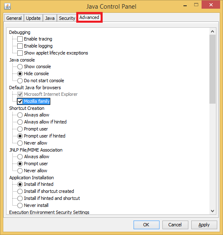Select the Show console radio button
This screenshot has height=235, width=223.
(x=20, y=66)
